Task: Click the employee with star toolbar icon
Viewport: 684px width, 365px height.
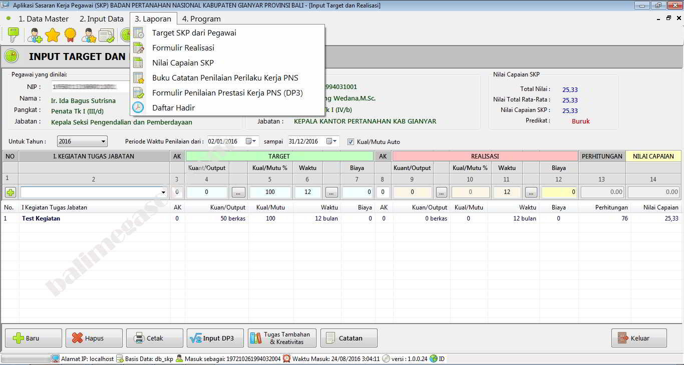Action: 89,35
